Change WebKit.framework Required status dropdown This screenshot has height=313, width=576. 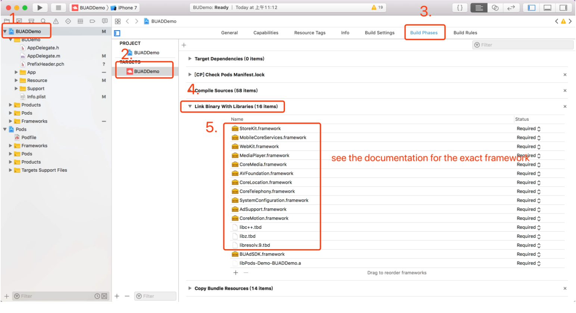(x=529, y=146)
